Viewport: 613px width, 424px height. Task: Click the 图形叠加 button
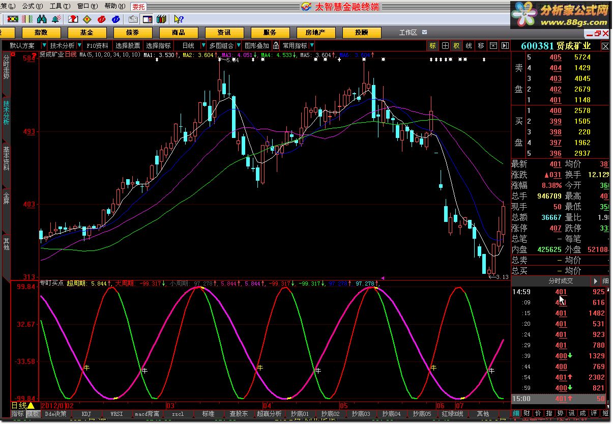(x=257, y=45)
